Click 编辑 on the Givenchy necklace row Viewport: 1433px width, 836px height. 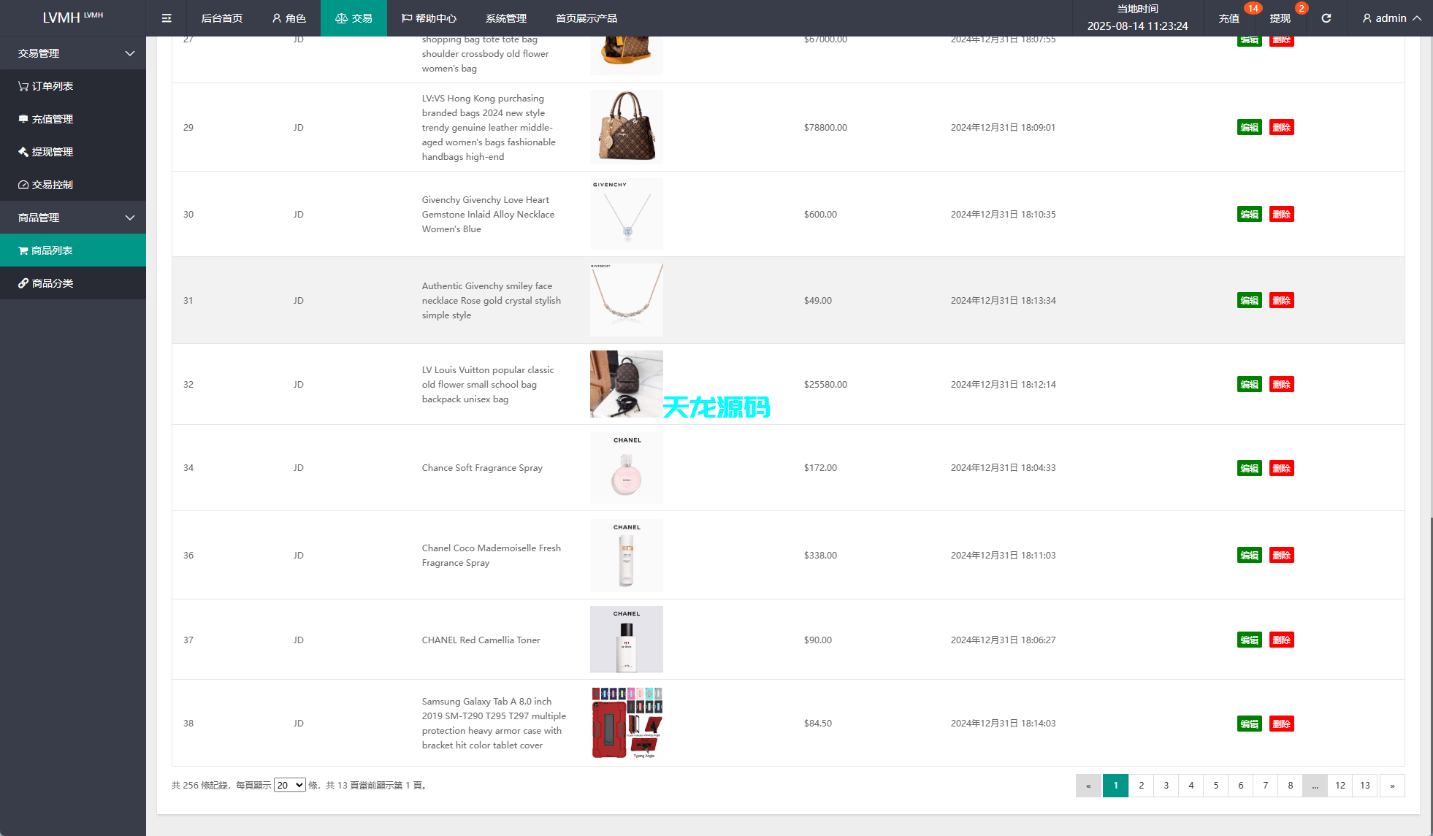pos(1249,214)
